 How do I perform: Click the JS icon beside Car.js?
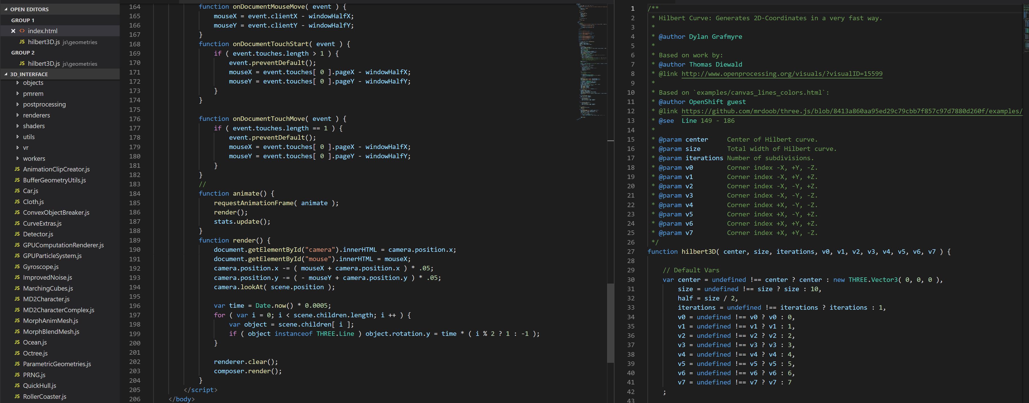click(17, 191)
